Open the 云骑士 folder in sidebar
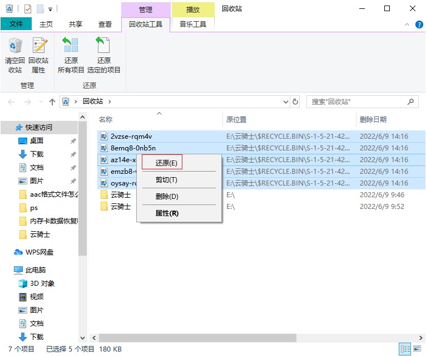 click(x=40, y=235)
